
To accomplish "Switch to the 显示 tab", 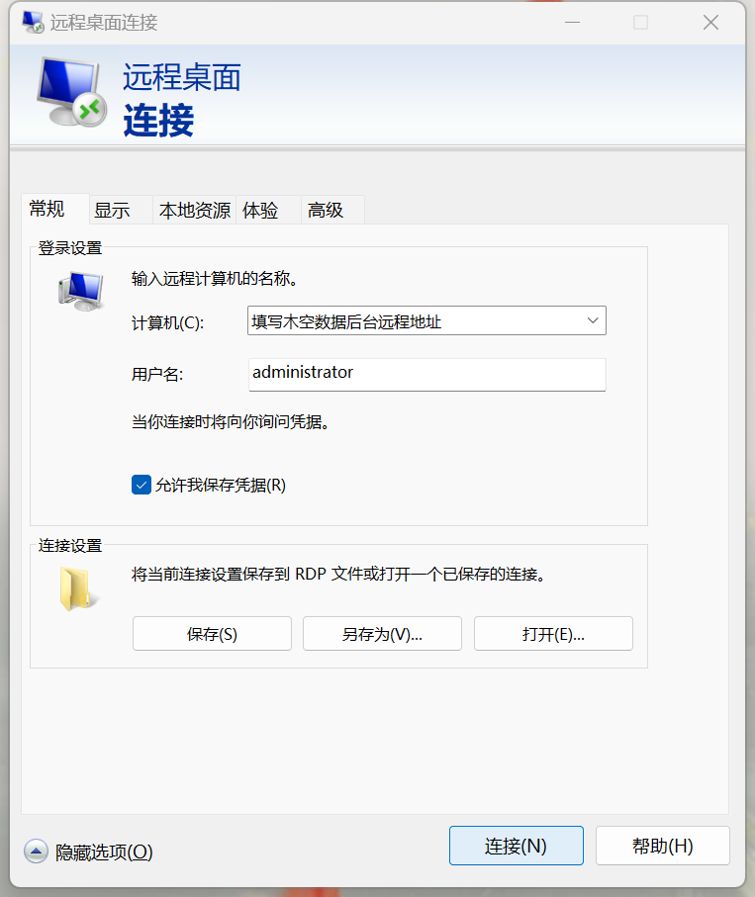I will pyautogui.click(x=120, y=210).
